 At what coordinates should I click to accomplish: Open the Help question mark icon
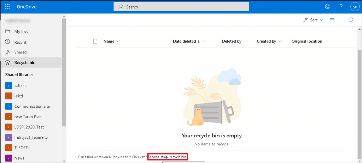coord(341,7)
